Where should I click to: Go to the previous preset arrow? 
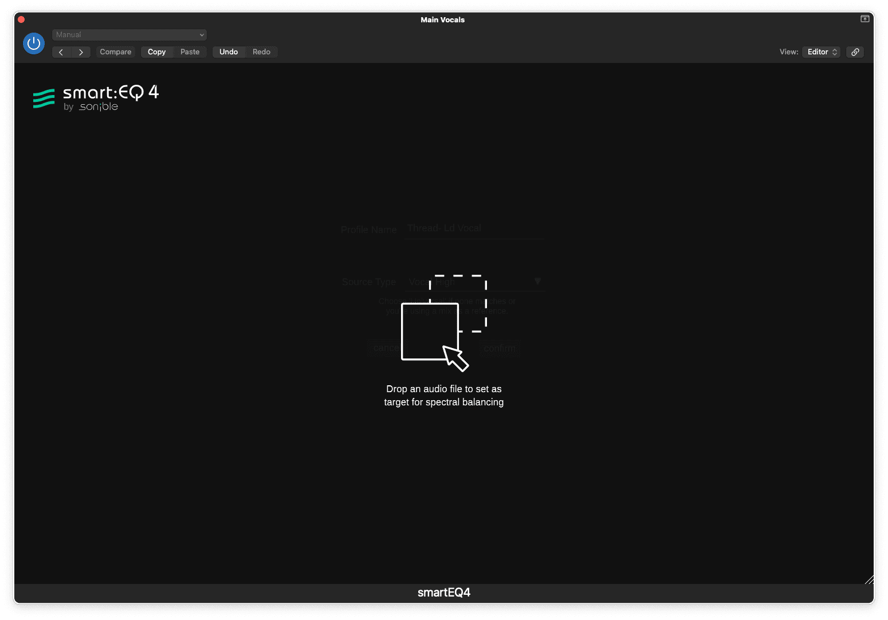pos(61,52)
